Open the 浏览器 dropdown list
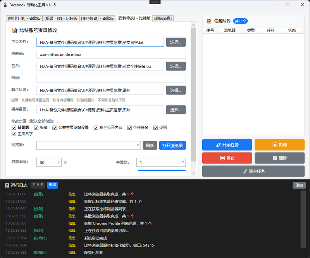 tap(89, 146)
